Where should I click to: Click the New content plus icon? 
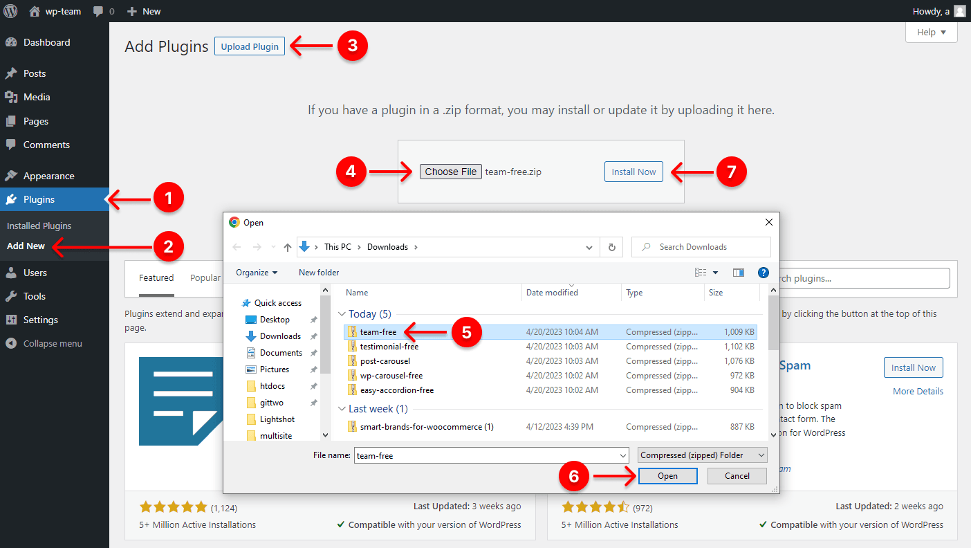pyautogui.click(x=132, y=11)
